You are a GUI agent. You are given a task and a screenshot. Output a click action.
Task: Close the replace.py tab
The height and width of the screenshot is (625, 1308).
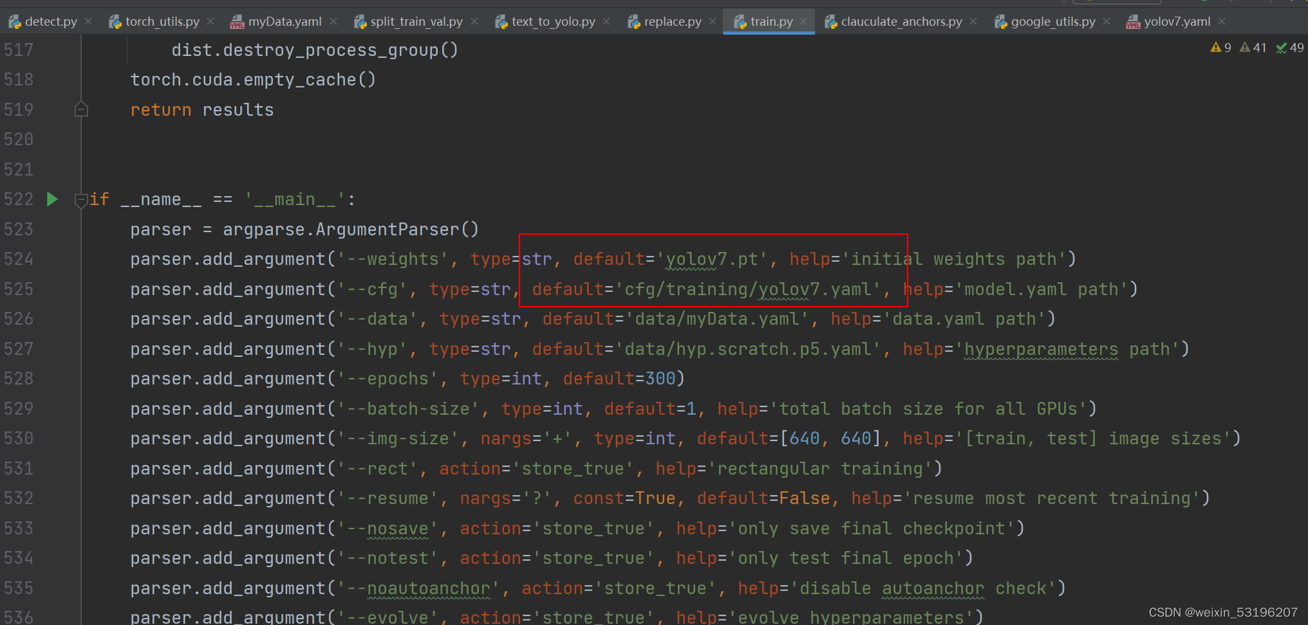click(x=713, y=21)
